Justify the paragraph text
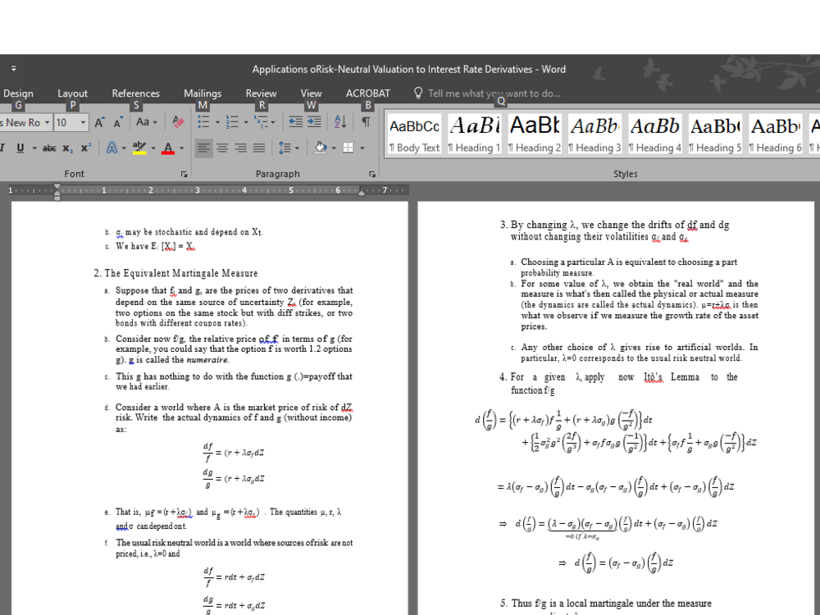The image size is (820, 615). pos(259,148)
